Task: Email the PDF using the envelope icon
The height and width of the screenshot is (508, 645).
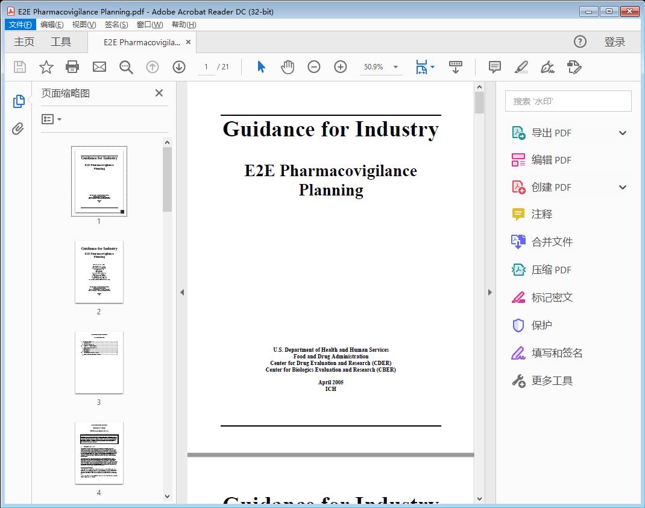Action: click(x=99, y=67)
